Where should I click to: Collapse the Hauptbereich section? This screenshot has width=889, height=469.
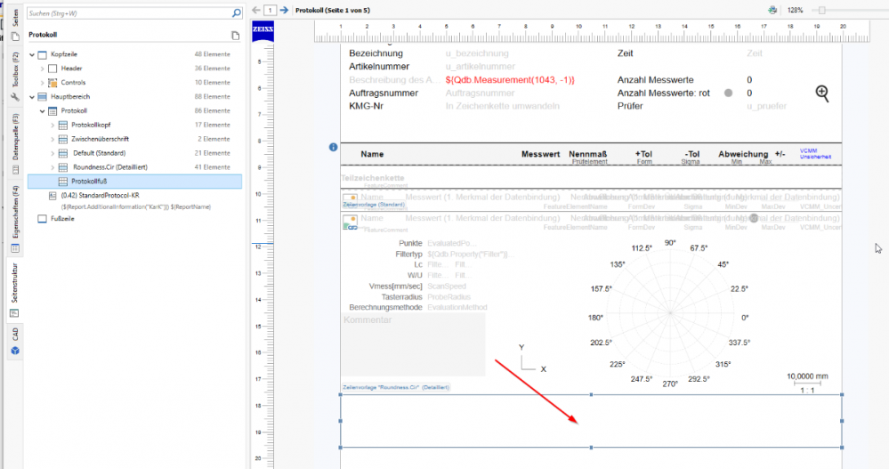pyautogui.click(x=33, y=96)
